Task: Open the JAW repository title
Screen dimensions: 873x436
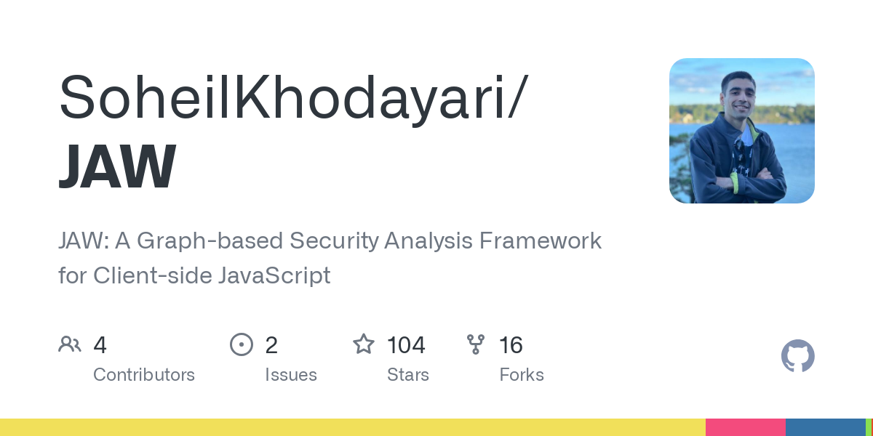Action: 117,166
